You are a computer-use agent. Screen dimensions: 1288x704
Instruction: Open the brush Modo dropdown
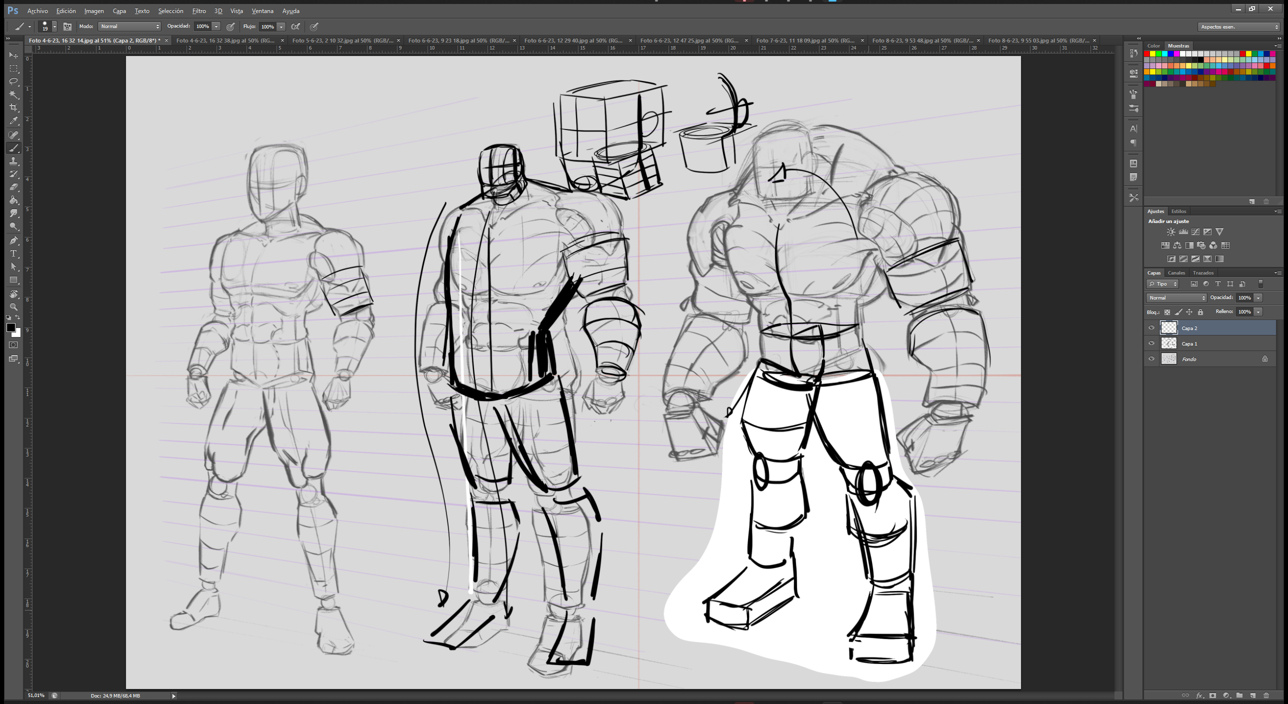tap(129, 26)
